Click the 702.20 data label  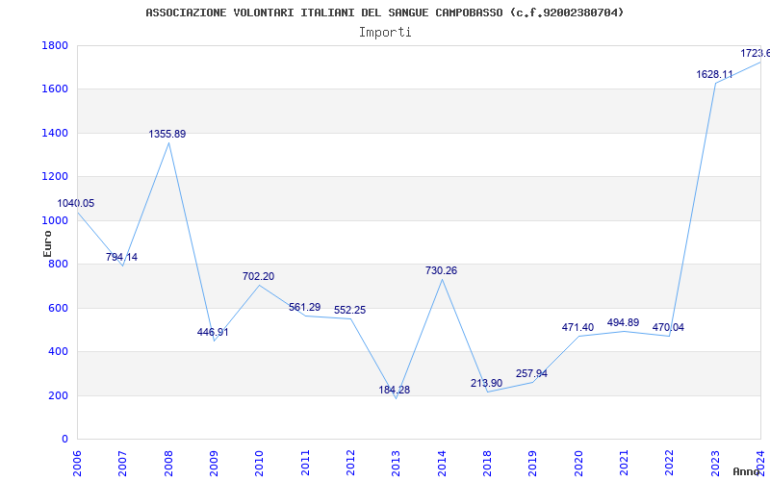(x=258, y=276)
